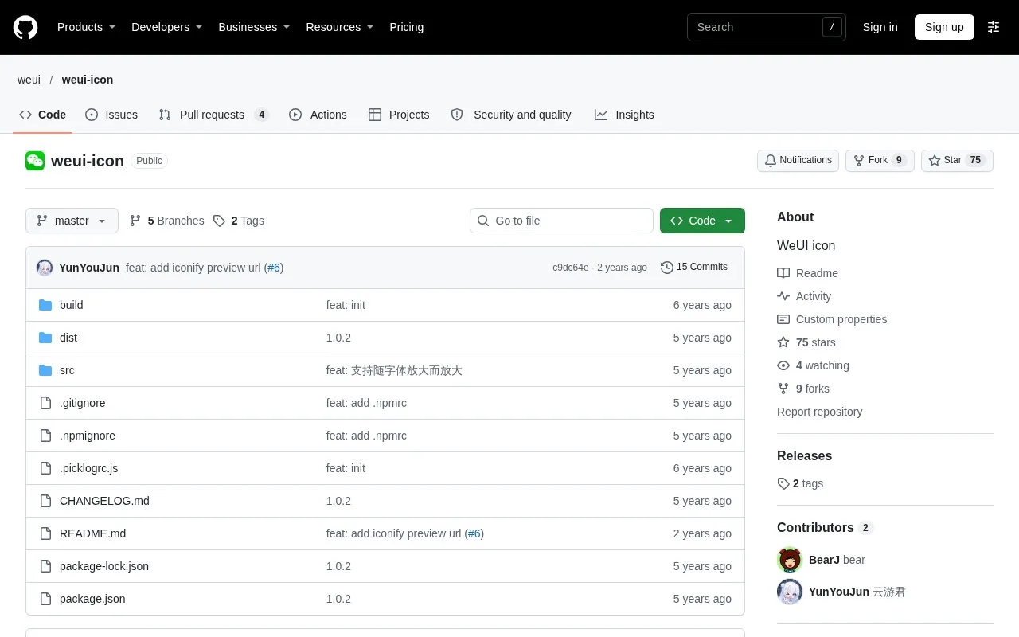Open the 15 Commits history link
The height and width of the screenshot is (637, 1019).
click(694, 268)
